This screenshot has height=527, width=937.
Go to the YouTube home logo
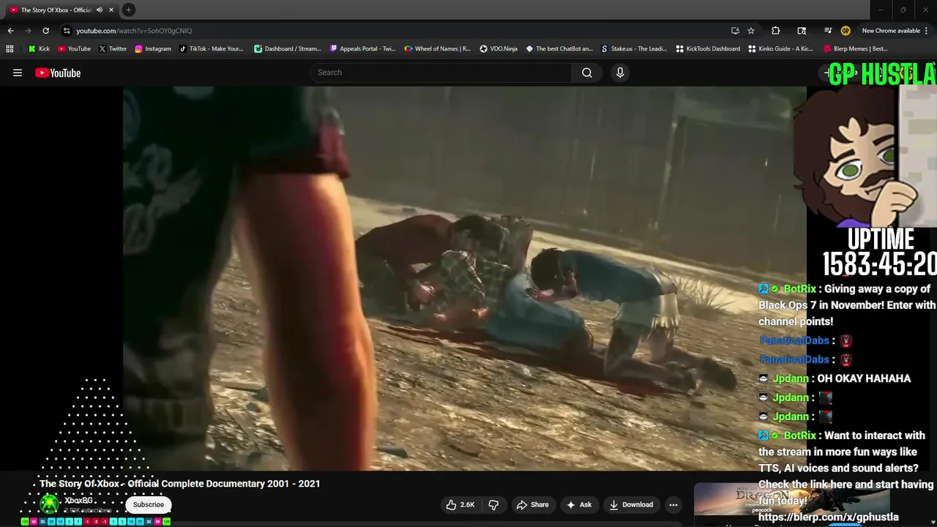[58, 72]
